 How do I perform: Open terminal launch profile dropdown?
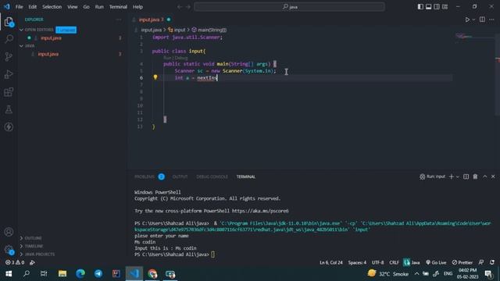(x=458, y=176)
